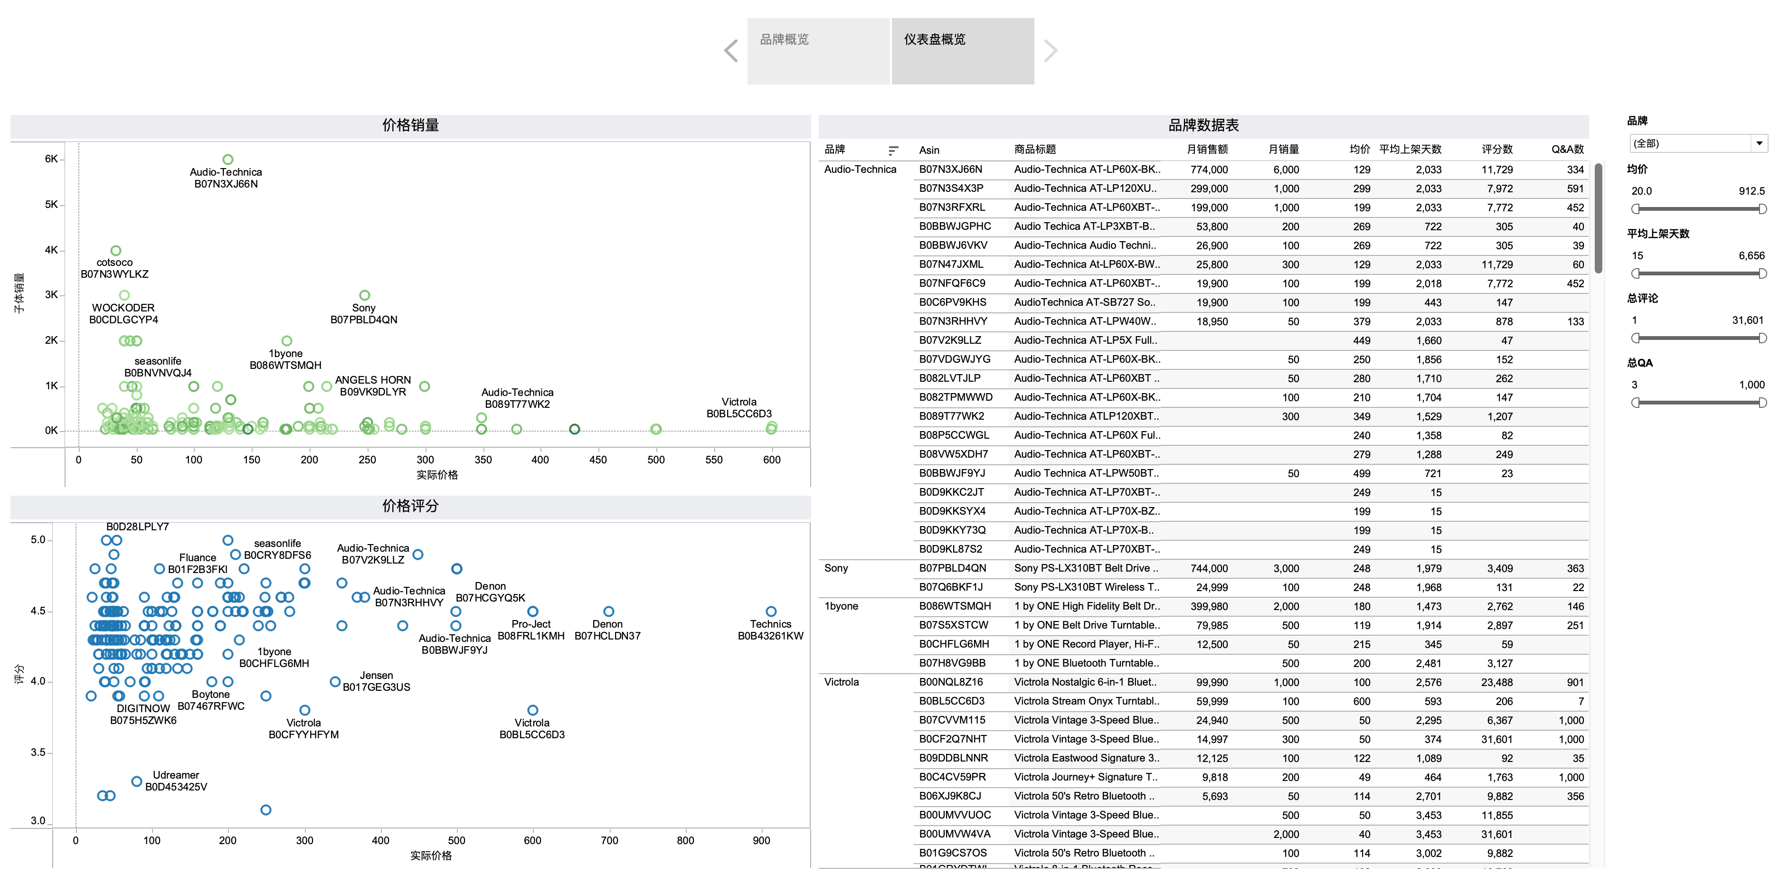Viewport: 1779px width, 884px height.
Task: Open the 品牌概览 tab
Action: coord(818,51)
